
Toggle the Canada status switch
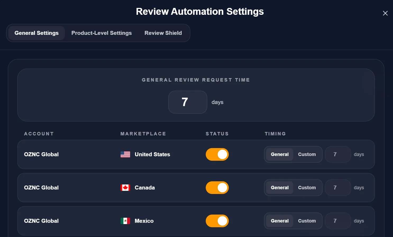tap(217, 188)
